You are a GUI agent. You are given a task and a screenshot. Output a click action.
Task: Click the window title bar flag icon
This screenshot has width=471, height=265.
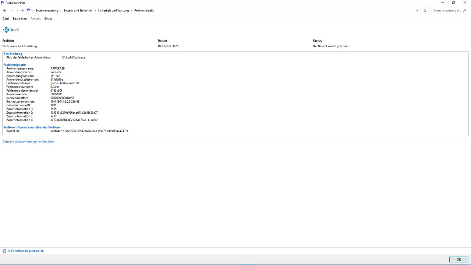[3, 3]
